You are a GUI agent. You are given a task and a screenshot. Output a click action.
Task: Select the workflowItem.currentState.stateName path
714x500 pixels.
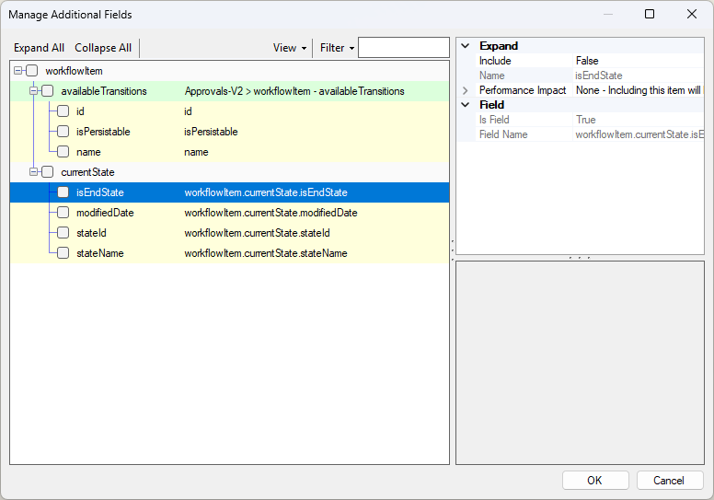(266, 253)
